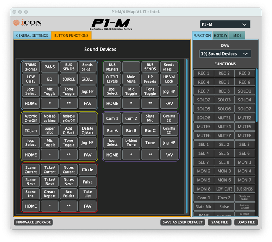Open the MIDI tab
Screen dimensions: 272x242
pos(237,36)
